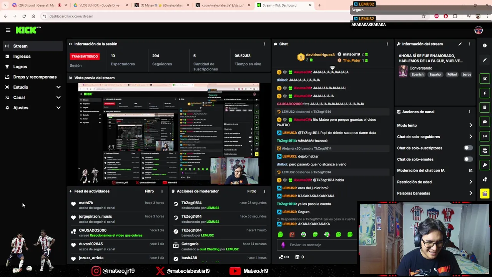Open Palabras baneadas settings
The height and width of the screenshot is (277, 492).
pos(435,193)
